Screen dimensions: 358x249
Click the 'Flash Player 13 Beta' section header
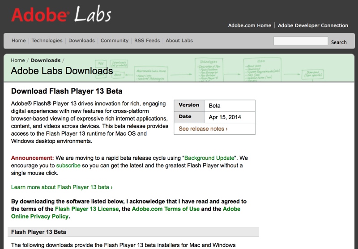point(133,232)
